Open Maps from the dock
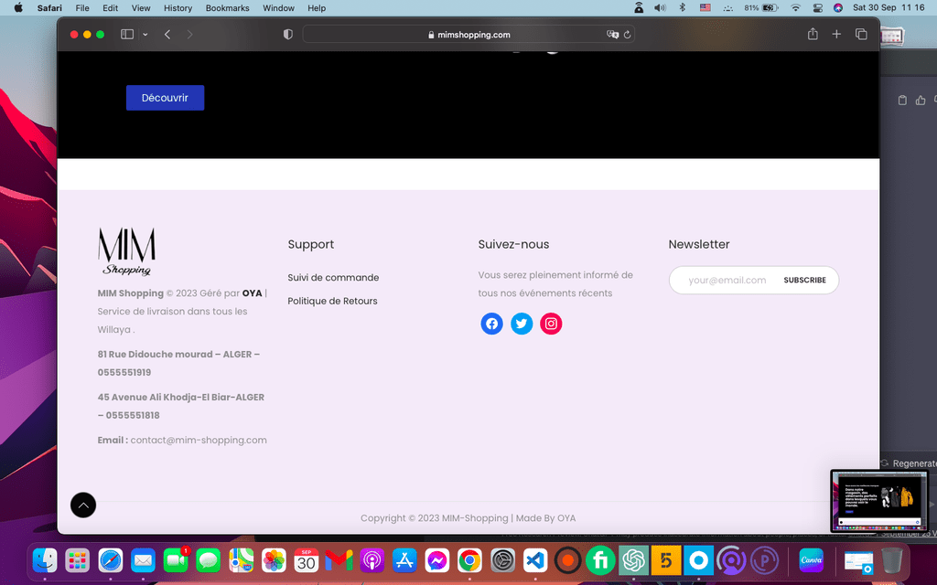The image size is (937, 585). coord(242,560)
